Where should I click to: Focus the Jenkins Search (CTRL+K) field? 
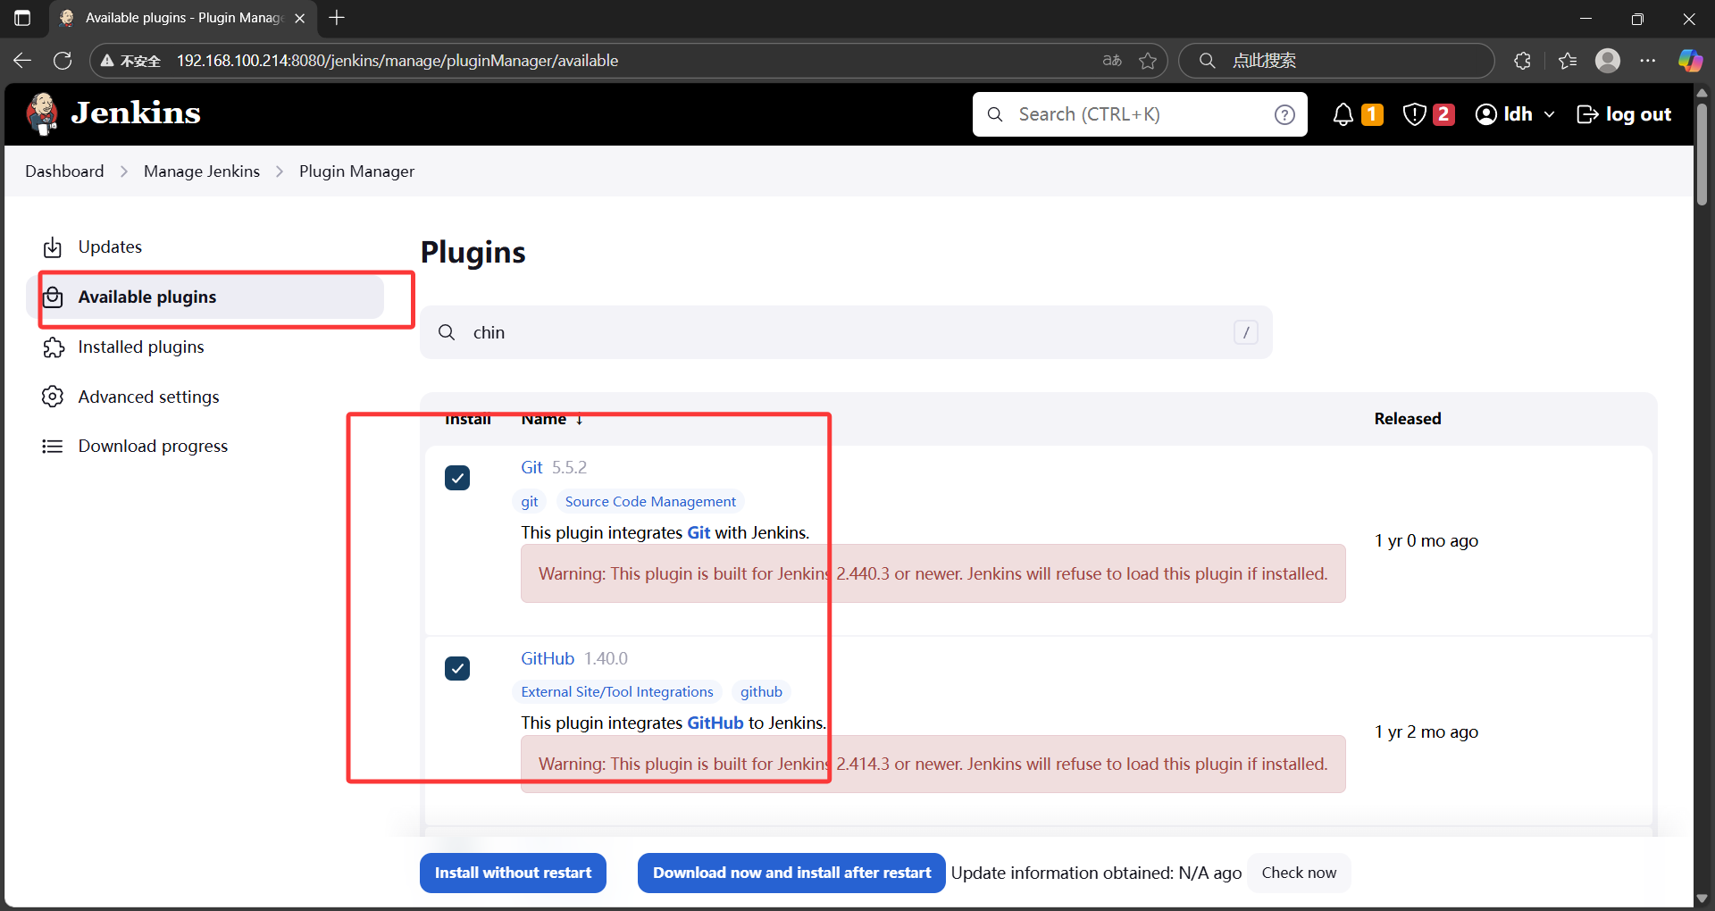click(x=1140, y=114)
